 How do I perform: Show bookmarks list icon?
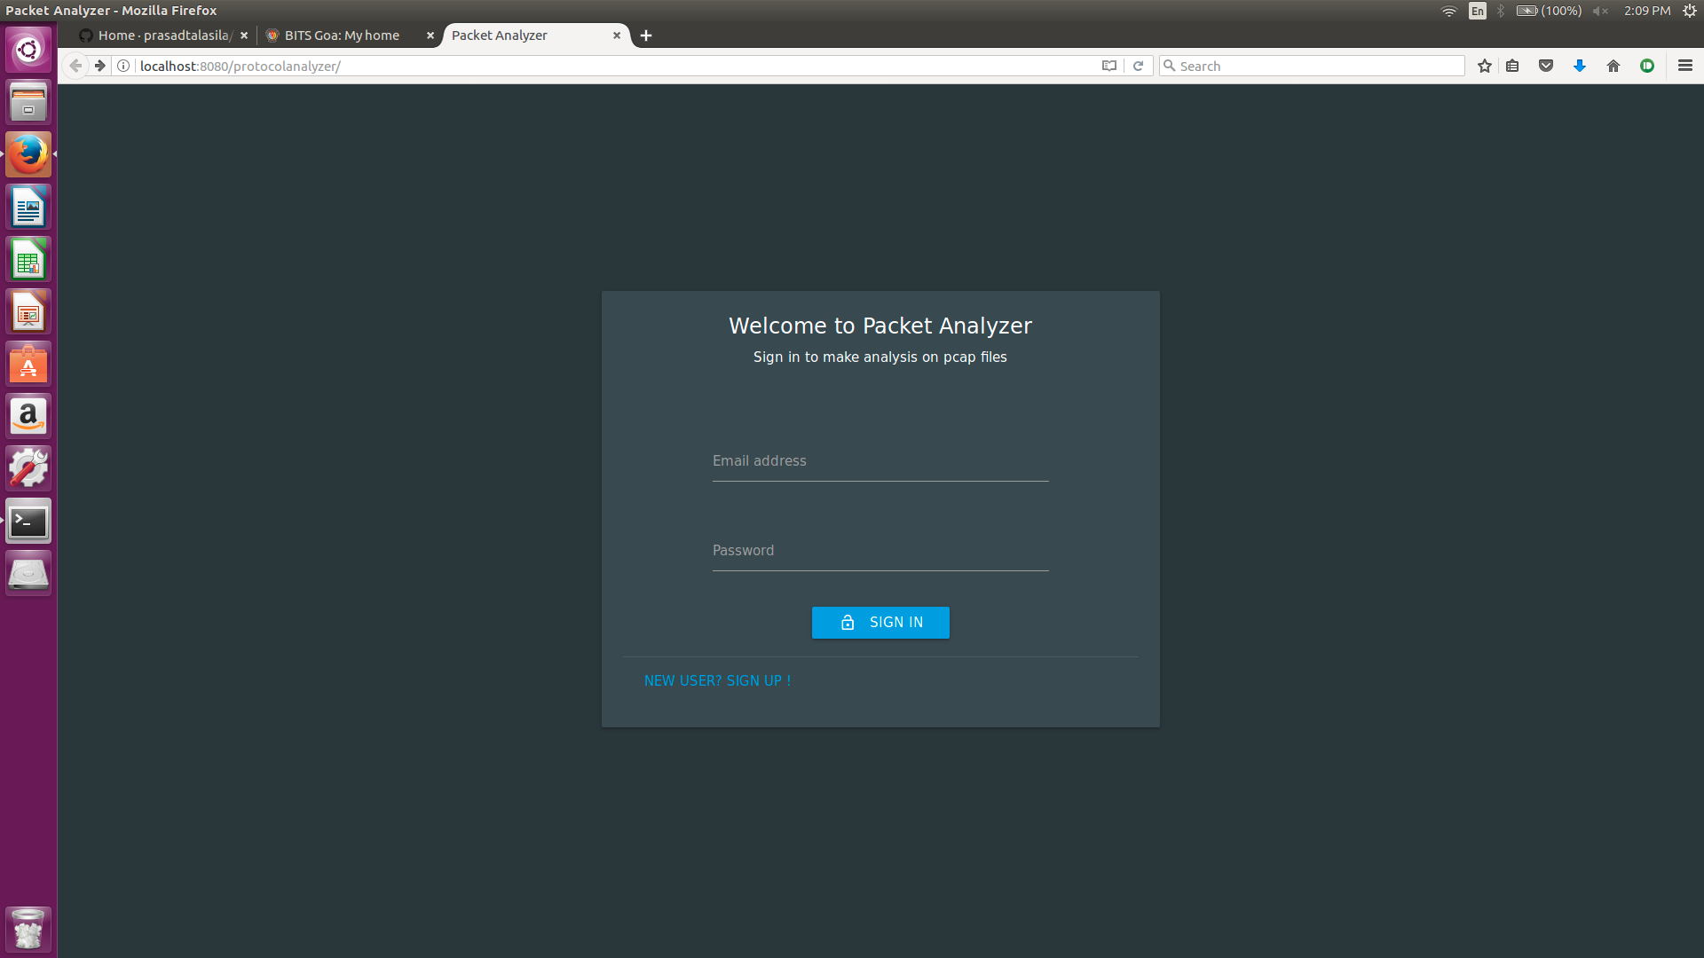coord(1512,66)
